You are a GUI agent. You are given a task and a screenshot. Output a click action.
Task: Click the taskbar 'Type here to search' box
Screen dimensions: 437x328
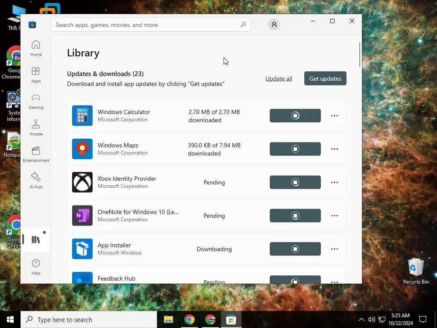89,319
